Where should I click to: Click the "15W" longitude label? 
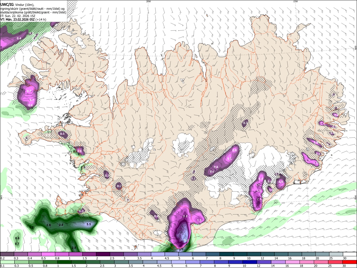point(295,1)
